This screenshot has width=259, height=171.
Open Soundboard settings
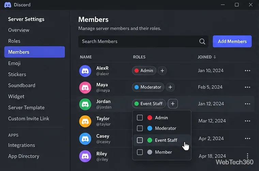point(21,85)
